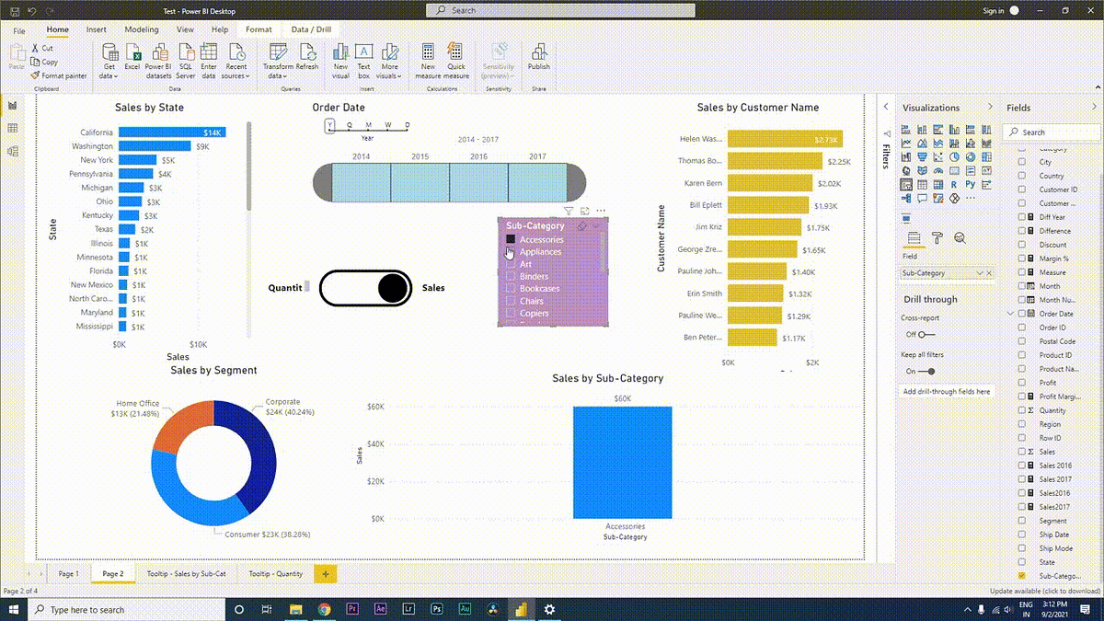The height and width of the screenshot is (621, 1104).
Task: Expand the Filters pane arrow
Action: (886, 108)
